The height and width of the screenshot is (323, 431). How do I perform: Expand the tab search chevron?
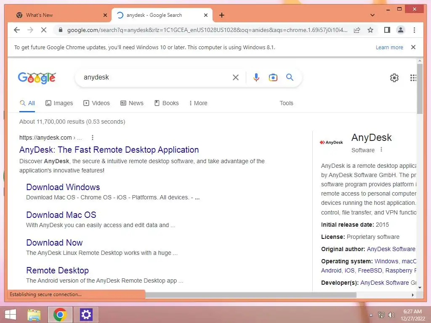pyautogui.click(x=372, y=15)
